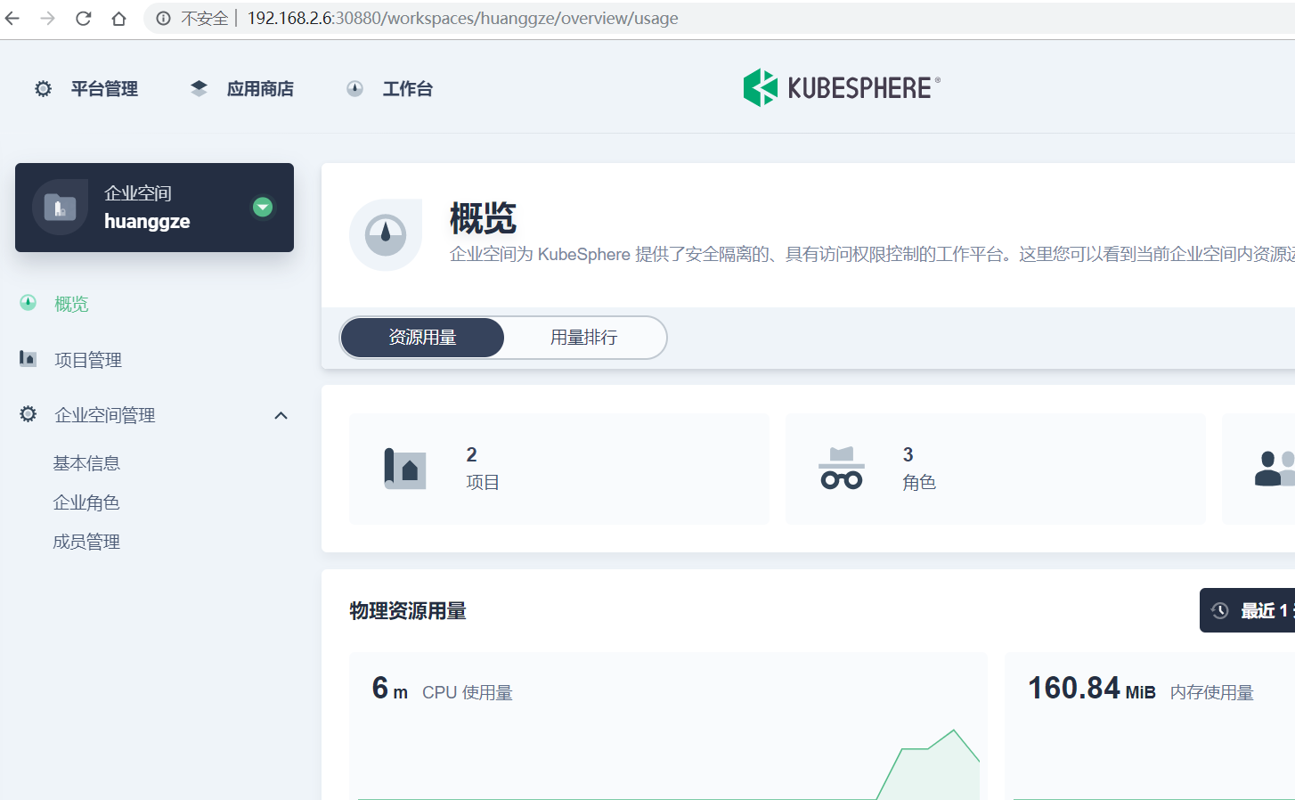
Task: Go back with browser back arrow
Action: coord(12,18)
